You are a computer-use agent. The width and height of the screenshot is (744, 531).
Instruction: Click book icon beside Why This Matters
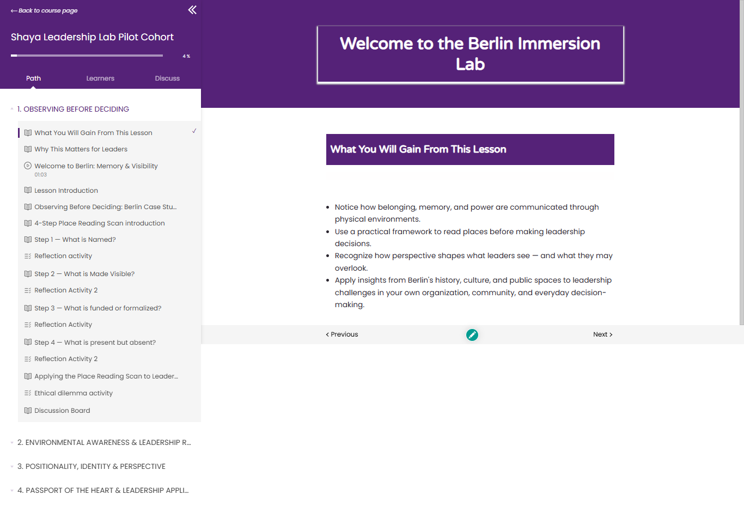point(28,149)
